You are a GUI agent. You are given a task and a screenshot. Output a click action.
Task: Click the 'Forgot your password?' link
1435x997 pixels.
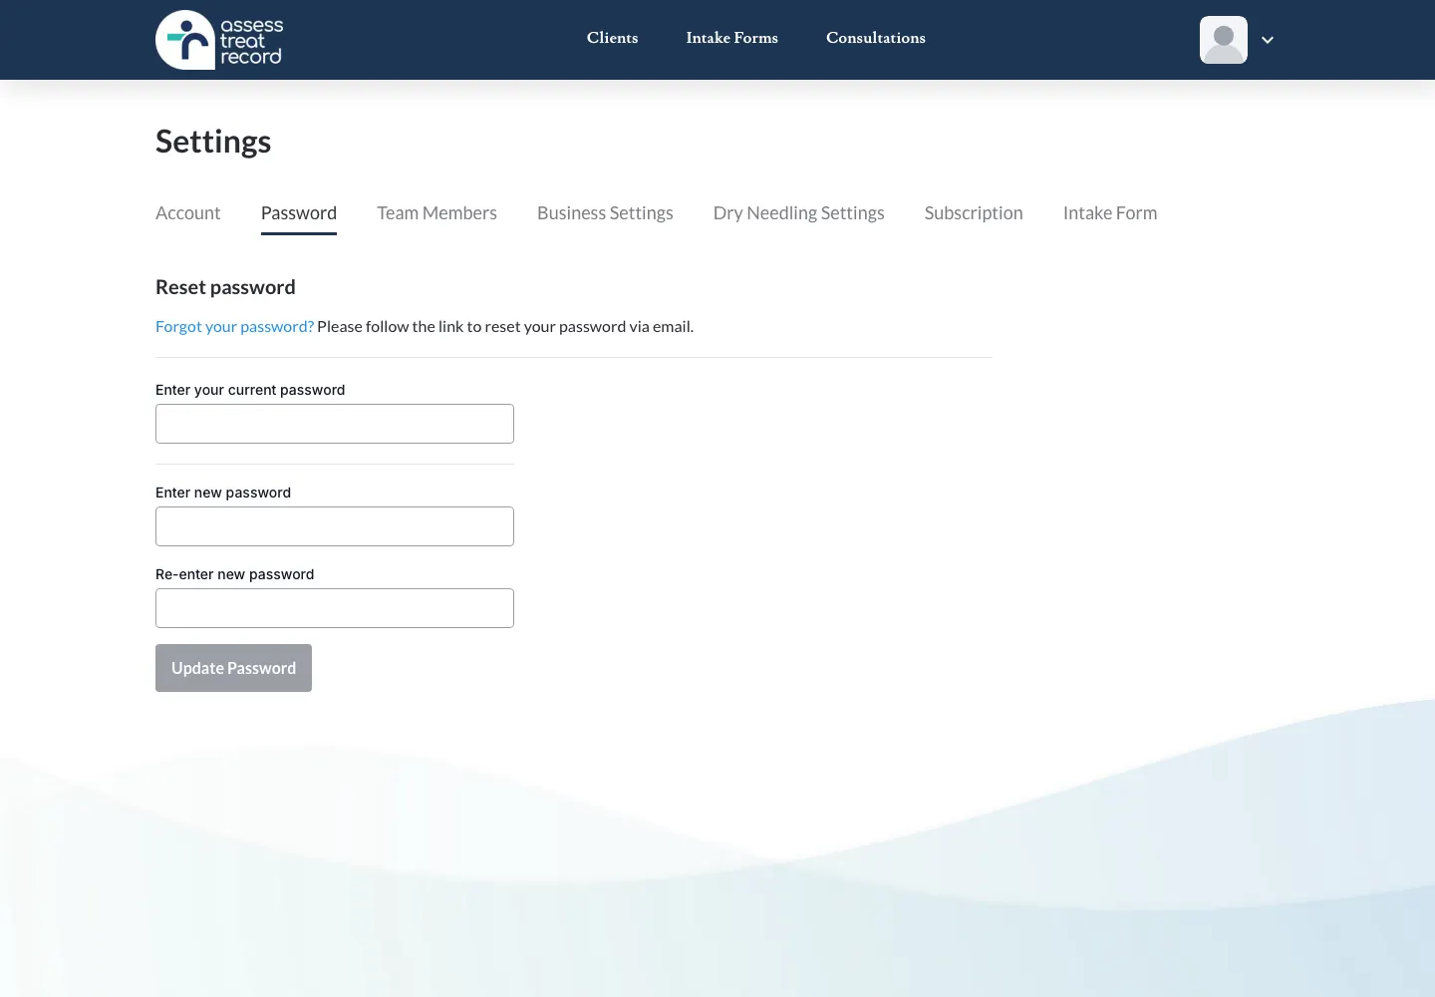tap(234, 327)
